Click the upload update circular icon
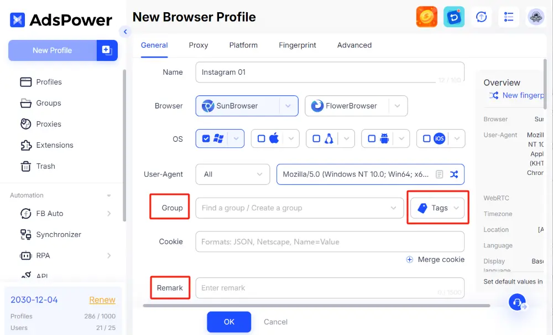The image size is (553, 335). [x=482, y=17]
